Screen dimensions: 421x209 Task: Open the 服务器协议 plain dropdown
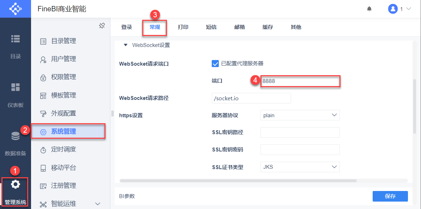(x=300, y=115)
